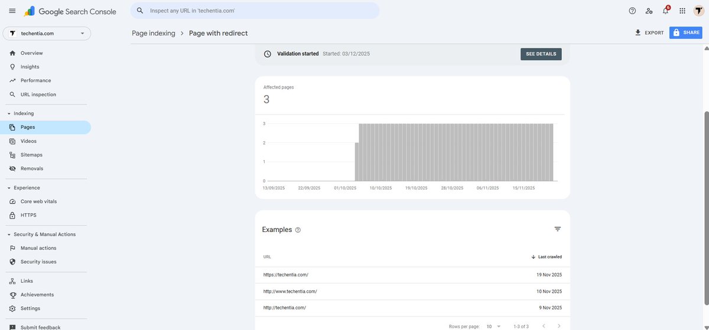
Task: Go to Page indexing breadcrumb
Action: pos(154,33)
